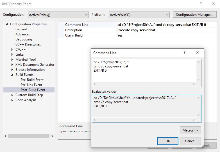Click the property tree horizontal scrollbar thumb

(29, 136)
